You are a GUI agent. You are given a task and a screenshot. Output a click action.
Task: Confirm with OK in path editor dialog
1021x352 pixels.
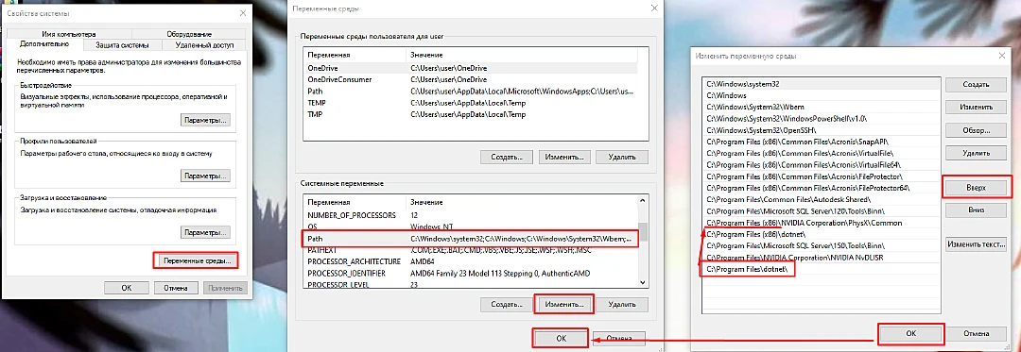[911, 332]
